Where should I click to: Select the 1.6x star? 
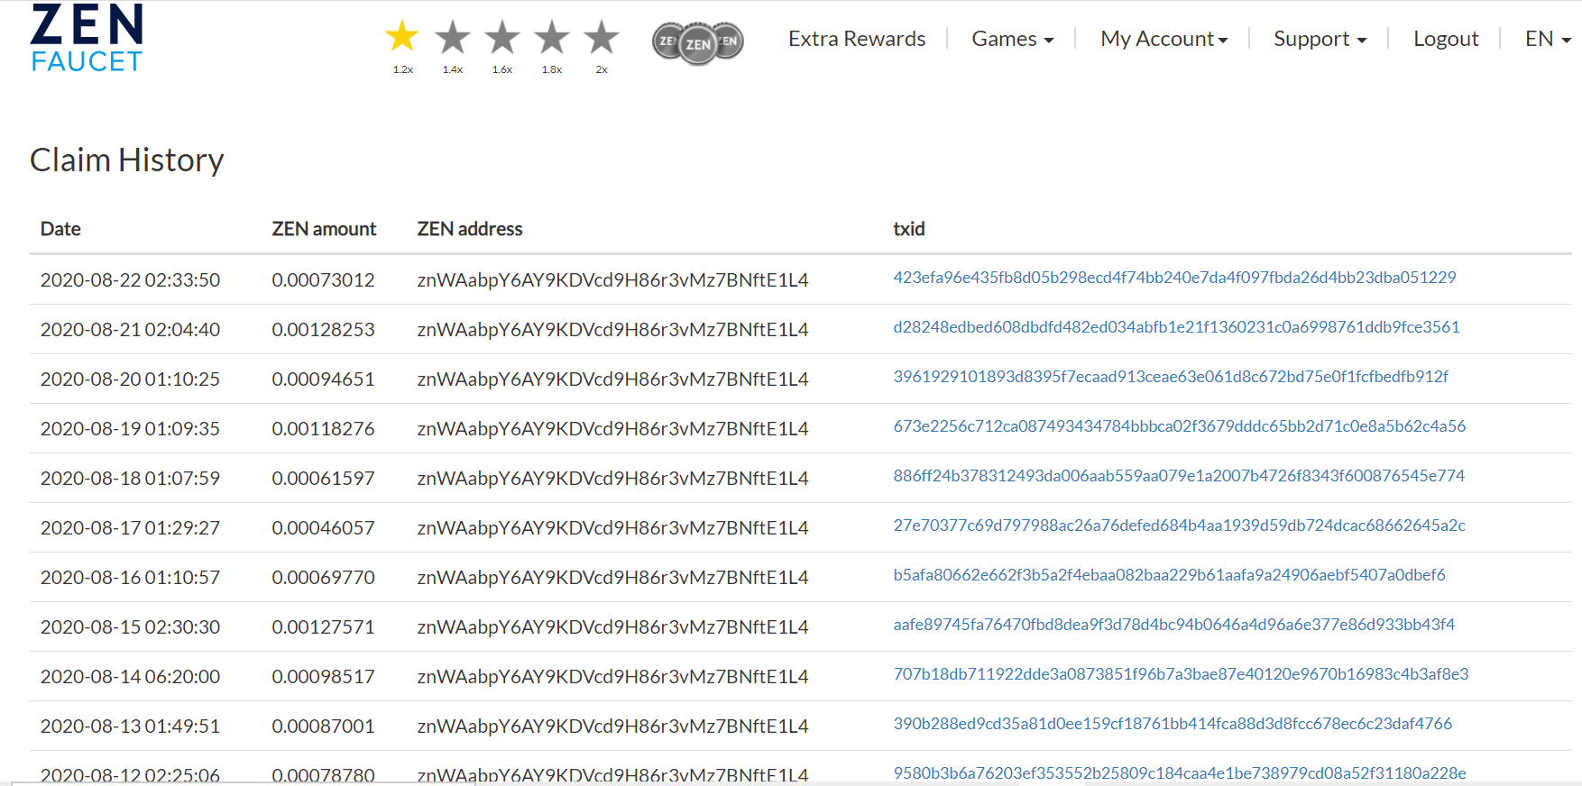click(502, 37)
